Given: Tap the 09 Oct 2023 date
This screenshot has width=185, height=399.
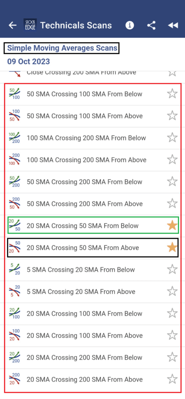Looking at the screenshot, I should [28, 61].
